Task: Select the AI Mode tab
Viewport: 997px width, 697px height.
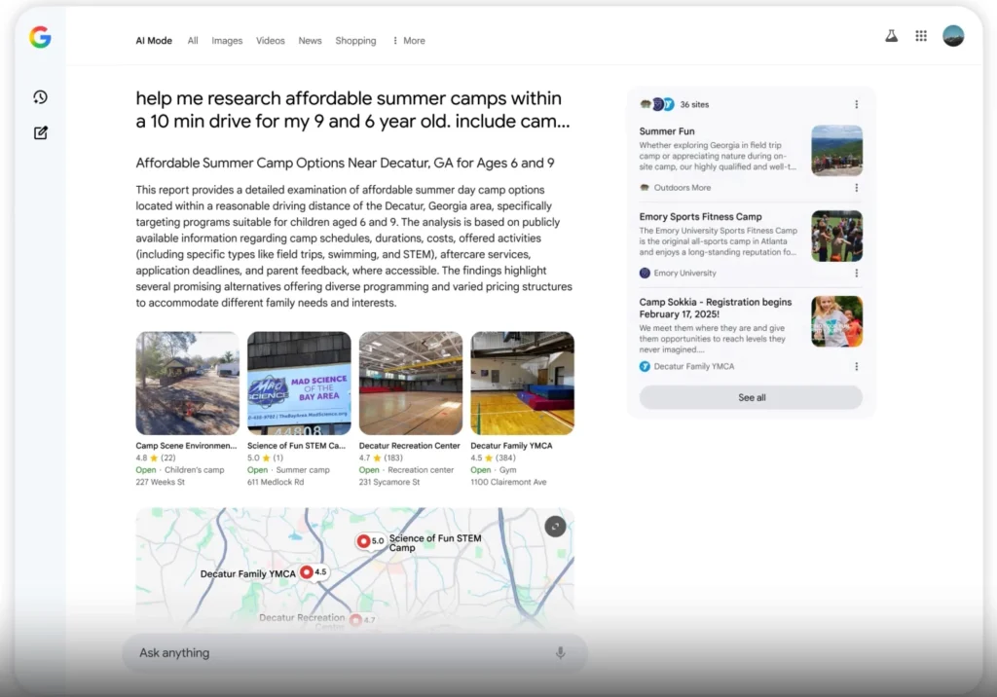Action: 154,41
